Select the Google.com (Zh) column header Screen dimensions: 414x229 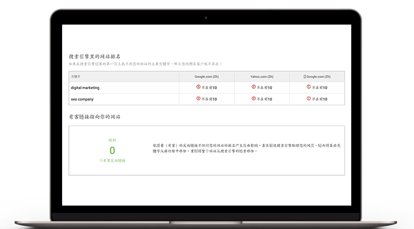(x=206, y=76)
